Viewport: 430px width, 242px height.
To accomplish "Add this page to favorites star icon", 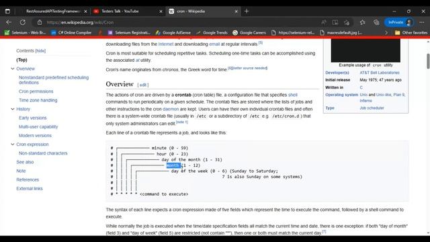I will pos(347,22).
